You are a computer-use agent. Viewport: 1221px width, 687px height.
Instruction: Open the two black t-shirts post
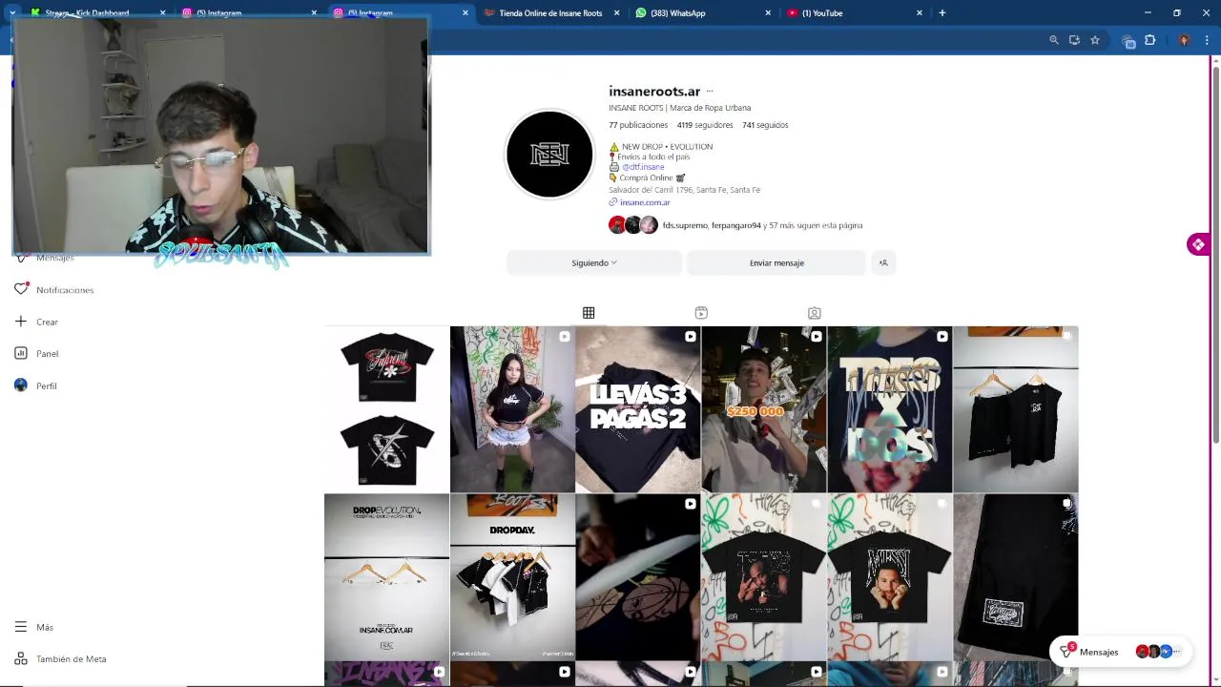tap(386, 409)
